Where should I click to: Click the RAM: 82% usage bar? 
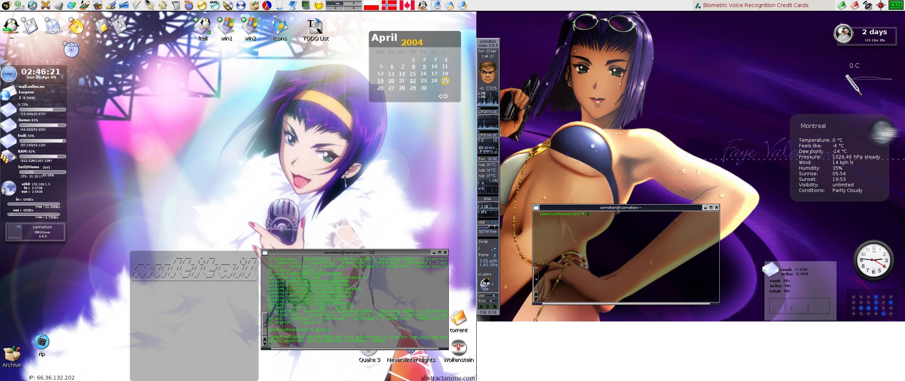pyautogui.click(x=42, y=157)
